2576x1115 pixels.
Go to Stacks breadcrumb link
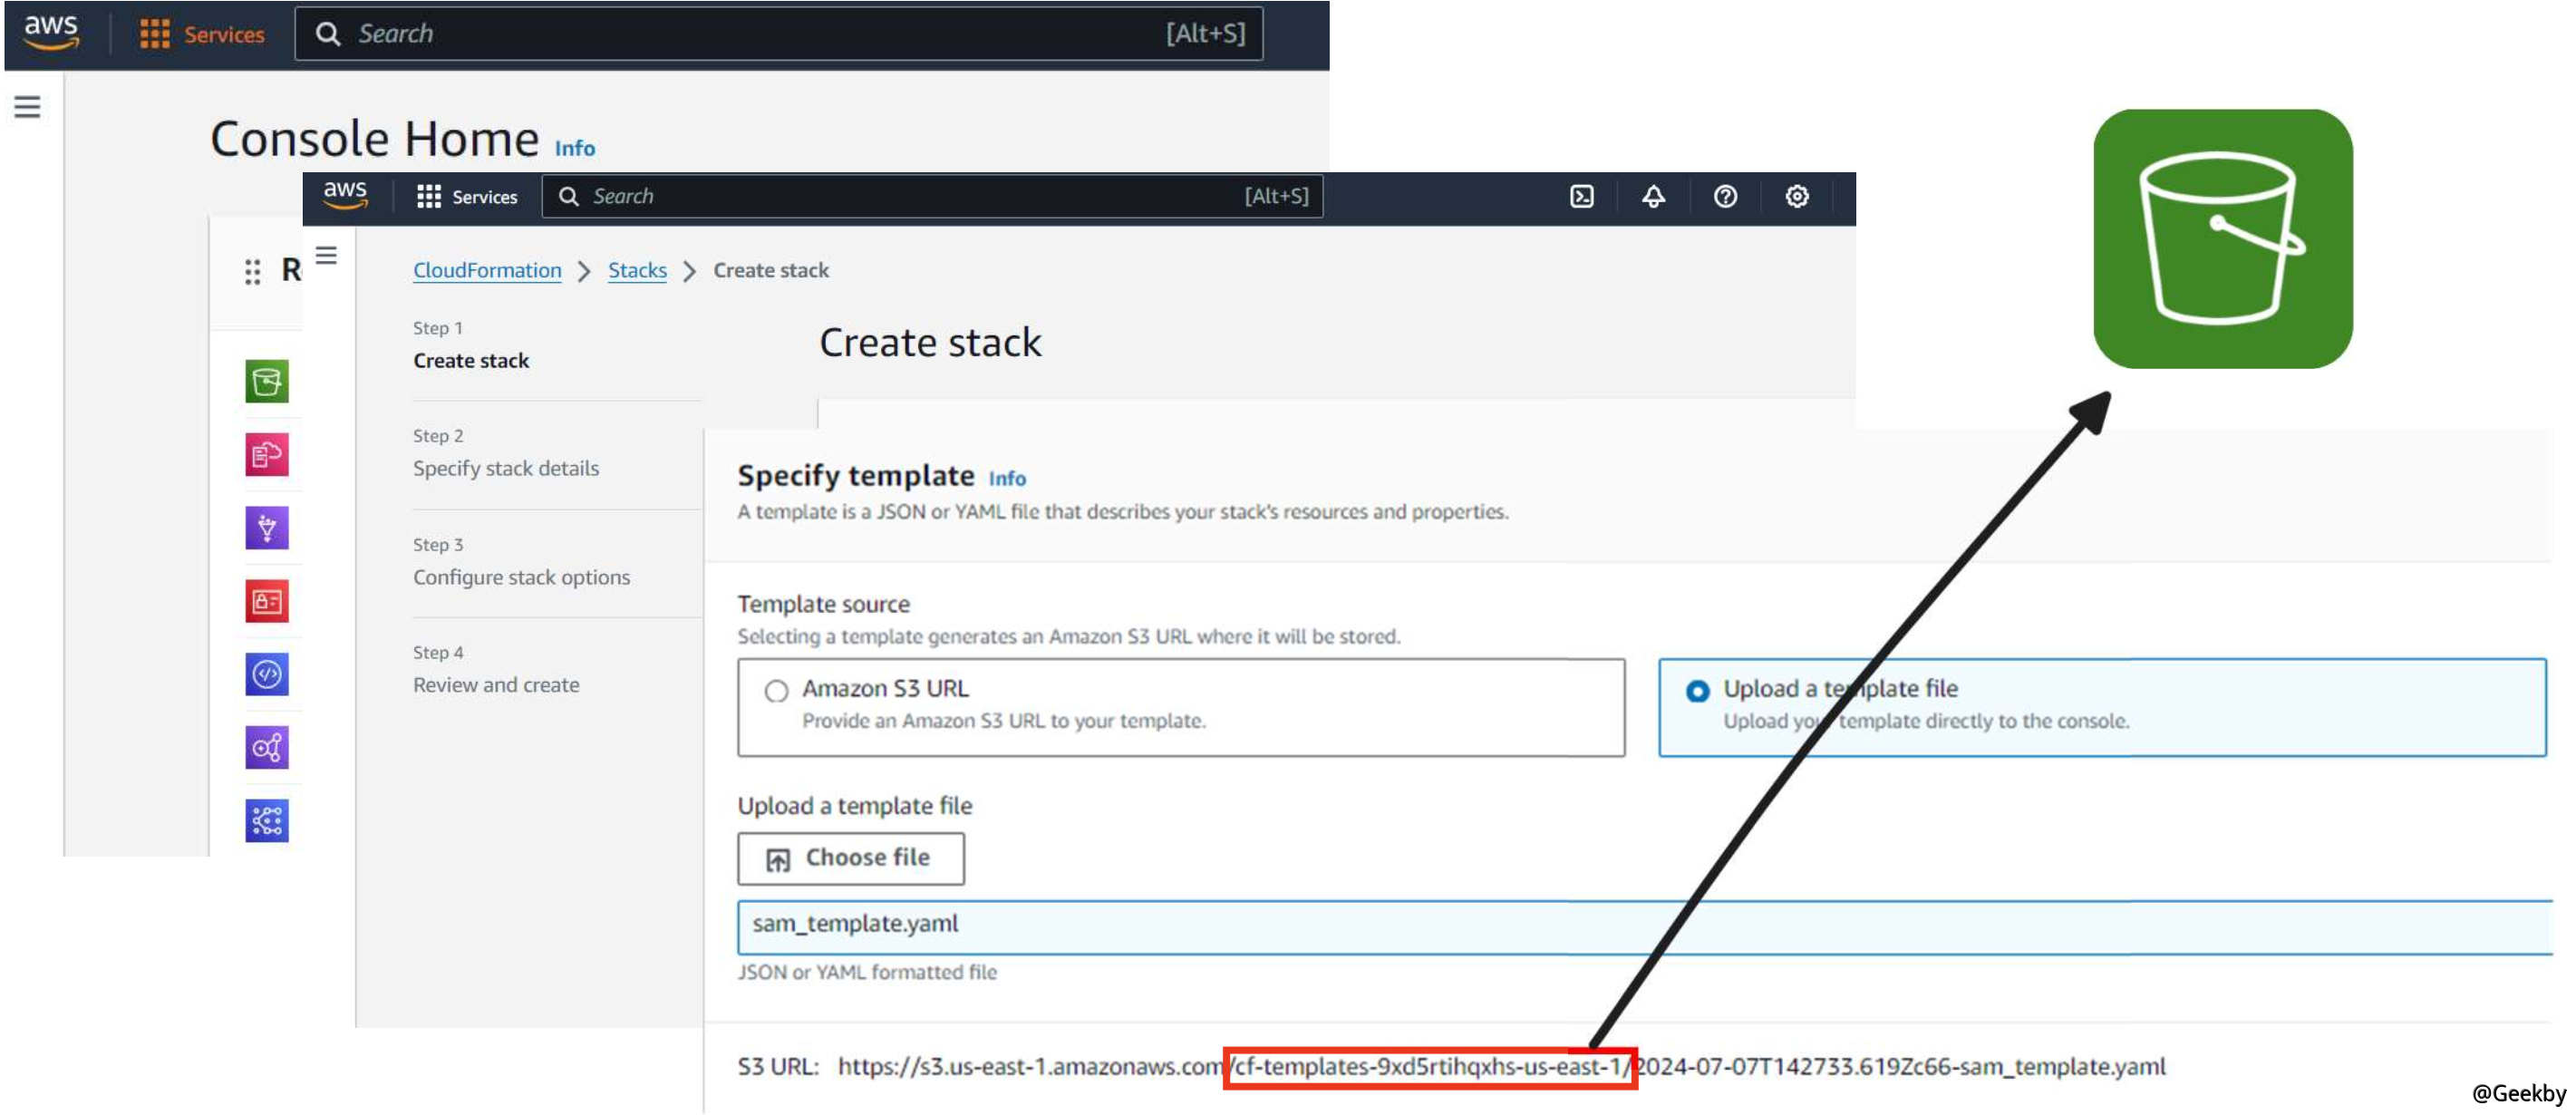tap(637, 271)
